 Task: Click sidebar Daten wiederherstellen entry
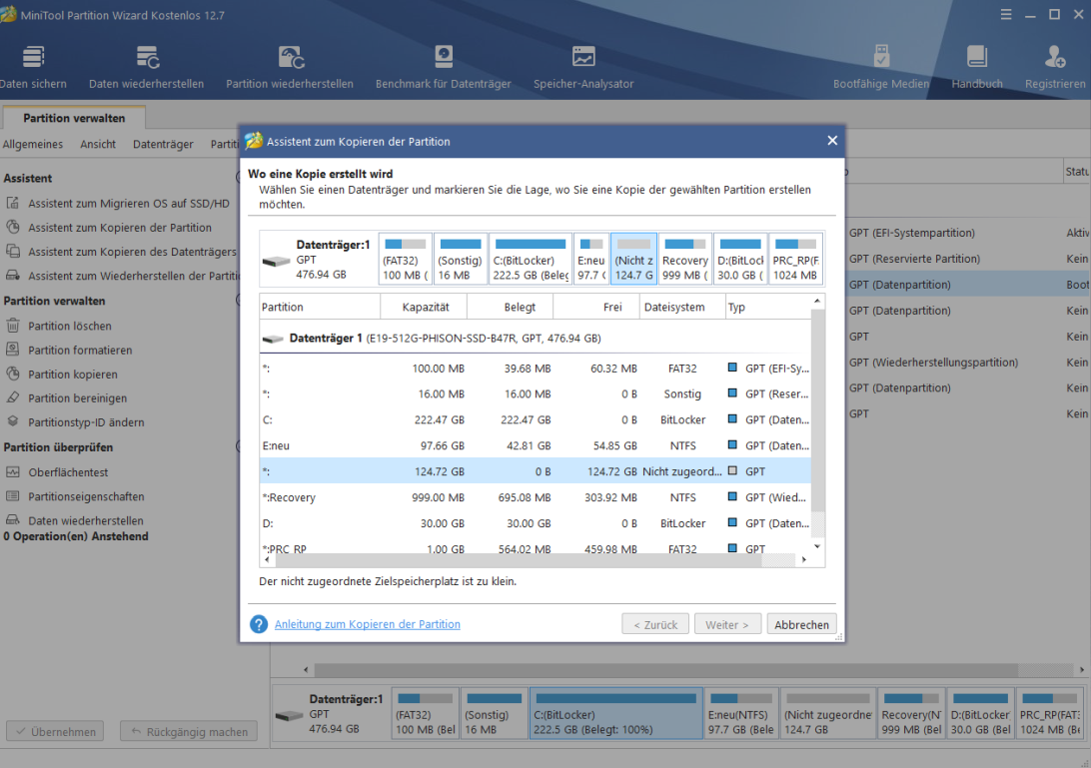pos(85,520)
